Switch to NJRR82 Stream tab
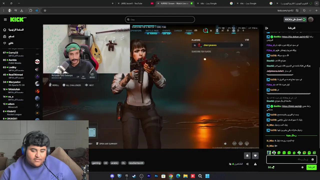320x180 pixels. pos(175,3)
